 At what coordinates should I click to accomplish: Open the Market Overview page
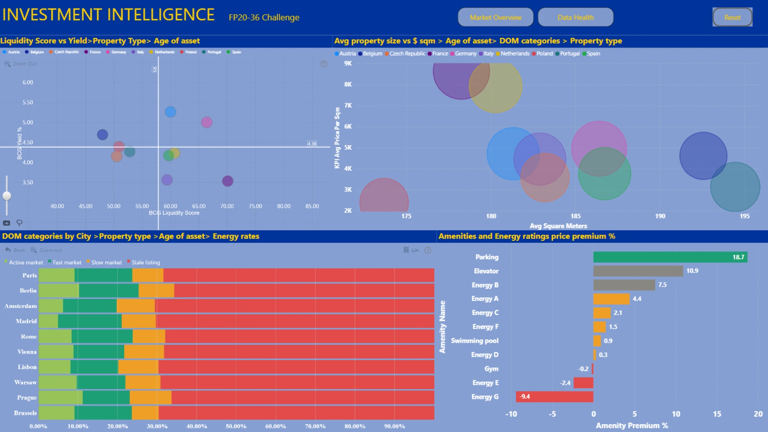point(495,17)
